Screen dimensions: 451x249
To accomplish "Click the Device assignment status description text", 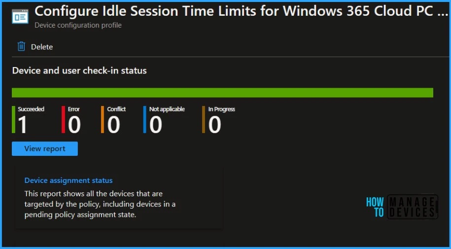I will [100, 204].
